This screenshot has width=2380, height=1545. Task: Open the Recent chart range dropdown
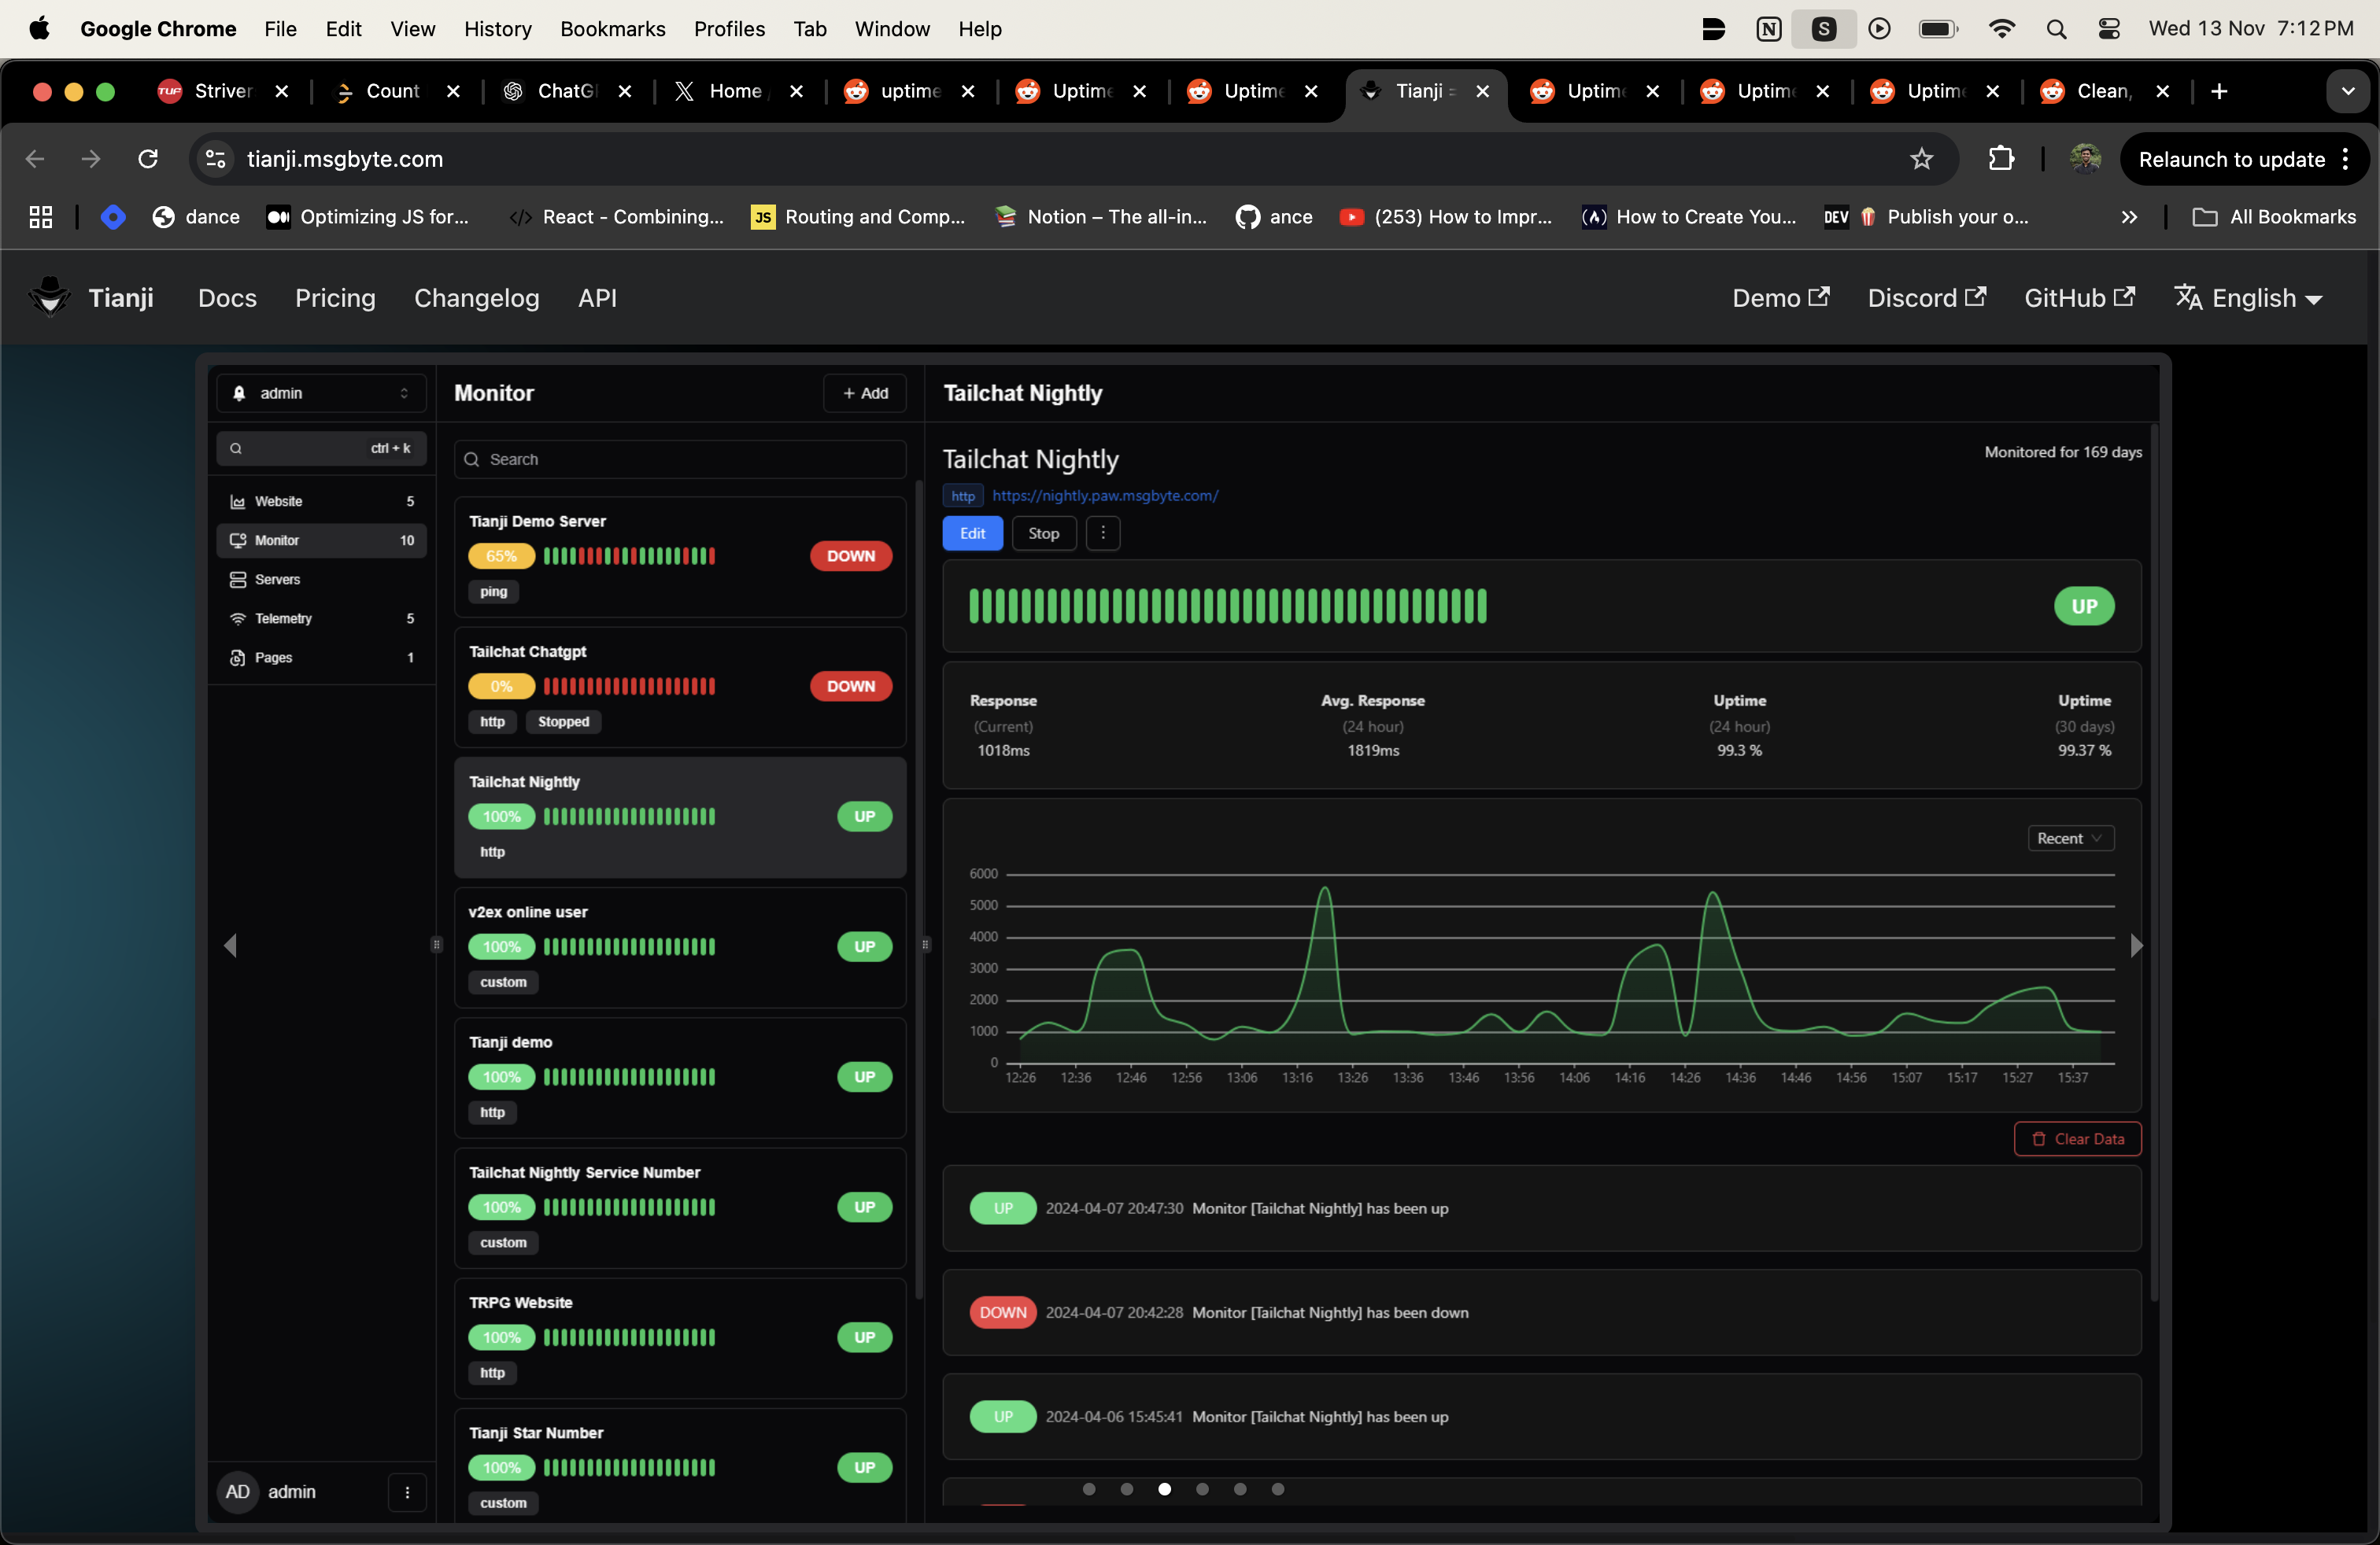[2070, 839]
